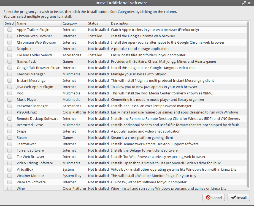254x206 pixels.
Task: Click 'Manage your iDevices with Gtkpod' description
Action: (139, 74)
